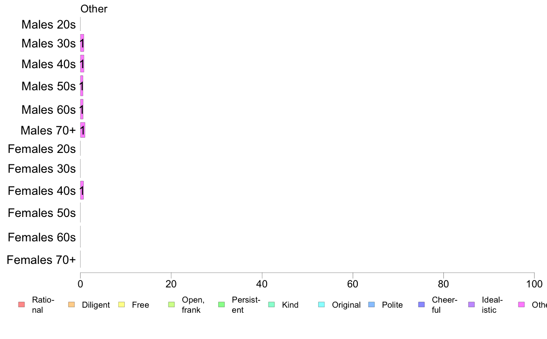Click the 100 axis tick label
The image size is (547, 339).
pyautogui.click(x=534, y=284)
